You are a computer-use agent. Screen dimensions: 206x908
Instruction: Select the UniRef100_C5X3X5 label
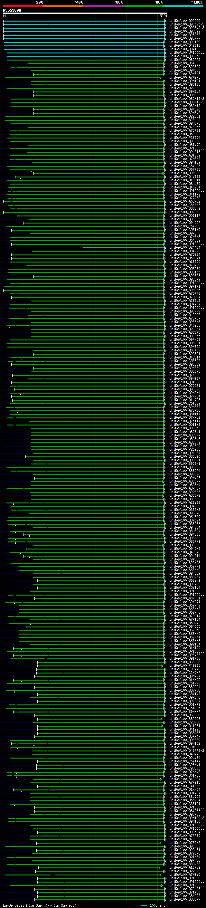185,205
